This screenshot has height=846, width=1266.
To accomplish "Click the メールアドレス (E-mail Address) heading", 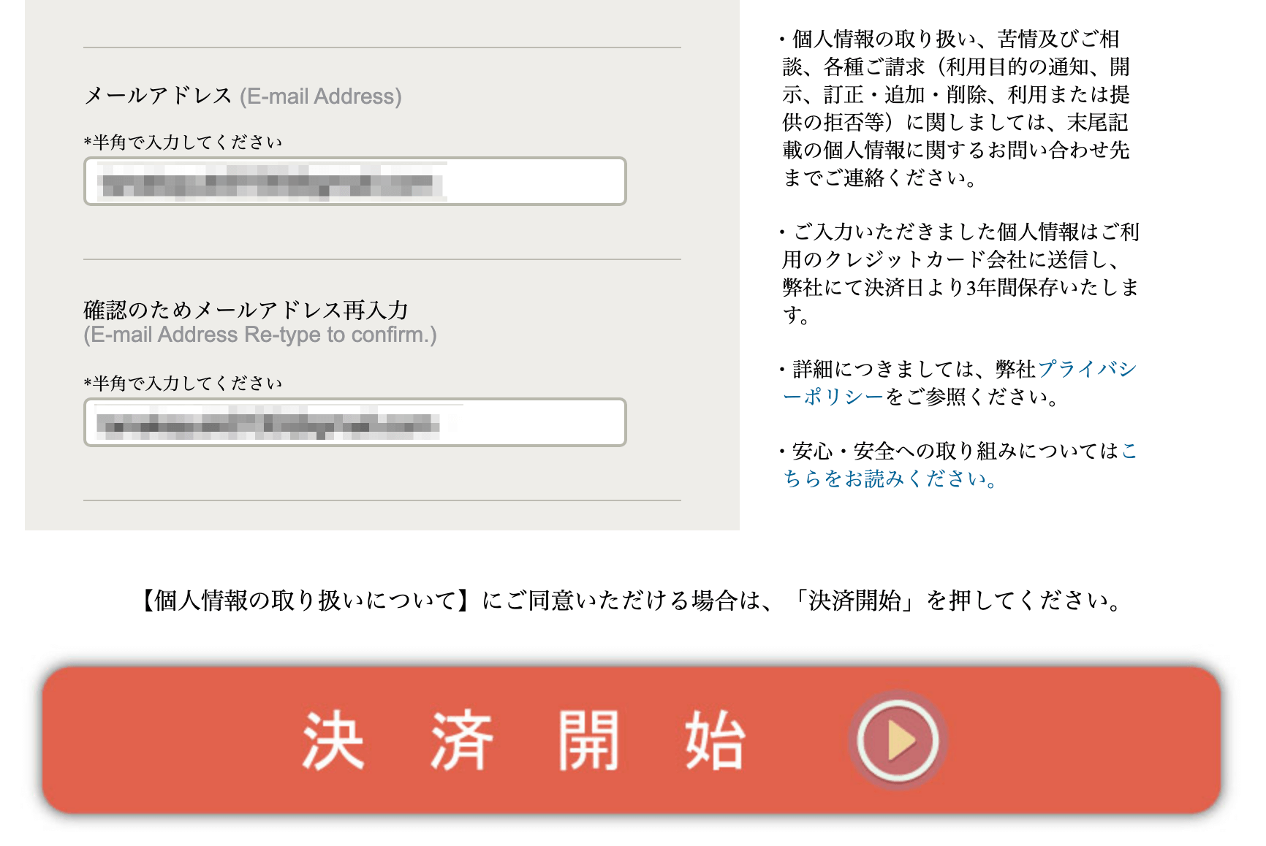I will pyautogui.click(x=243, y=96).
